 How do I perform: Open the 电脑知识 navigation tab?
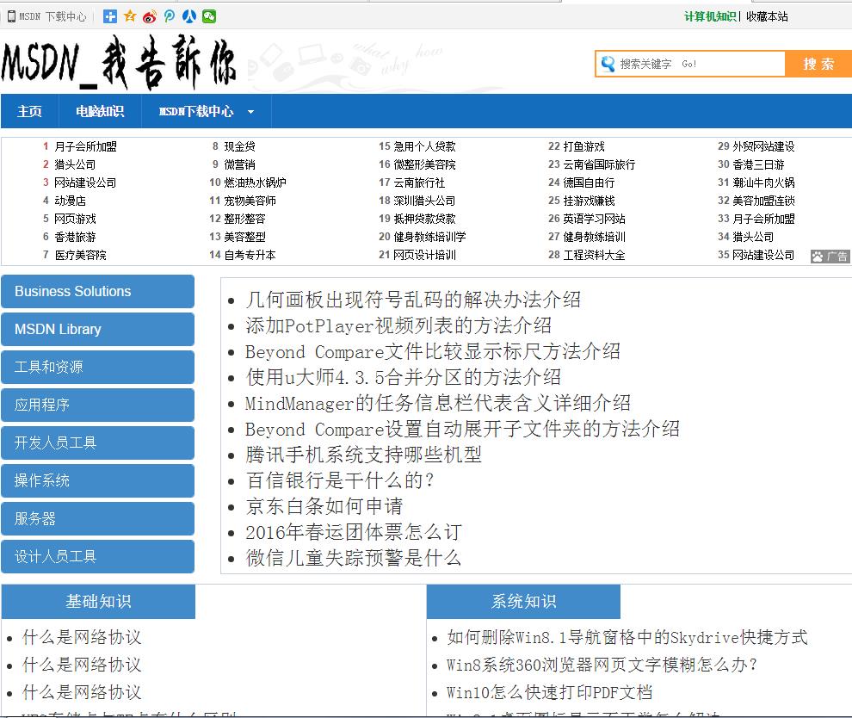[x=100, y=111]
